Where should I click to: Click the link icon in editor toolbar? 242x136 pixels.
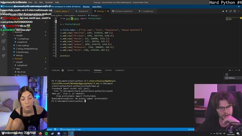231,11
